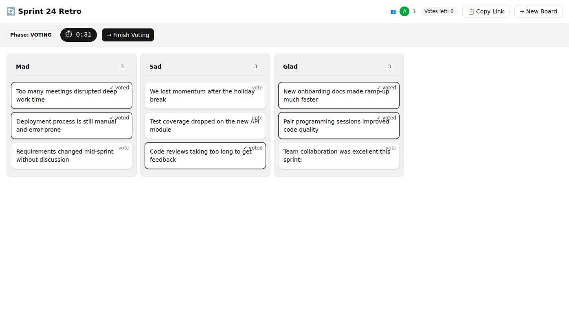Create a New Board
Viewport: 569px width, 325px height.
538,11
